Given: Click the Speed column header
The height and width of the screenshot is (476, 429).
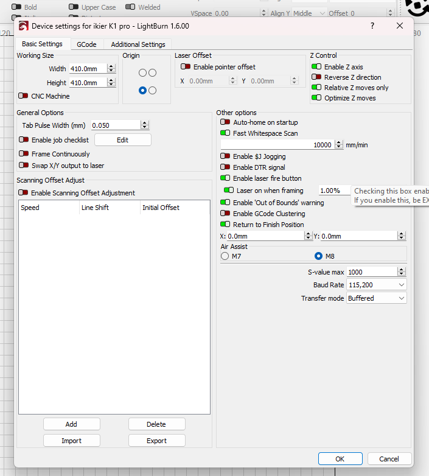Looking at the screenshot, I should click(49, 208).
